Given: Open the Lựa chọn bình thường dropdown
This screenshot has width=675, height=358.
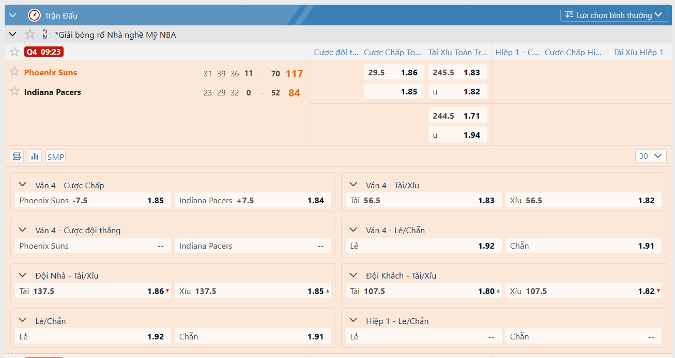Looking at the screenshot, I should pyautogui.click(x=613, y=15).
